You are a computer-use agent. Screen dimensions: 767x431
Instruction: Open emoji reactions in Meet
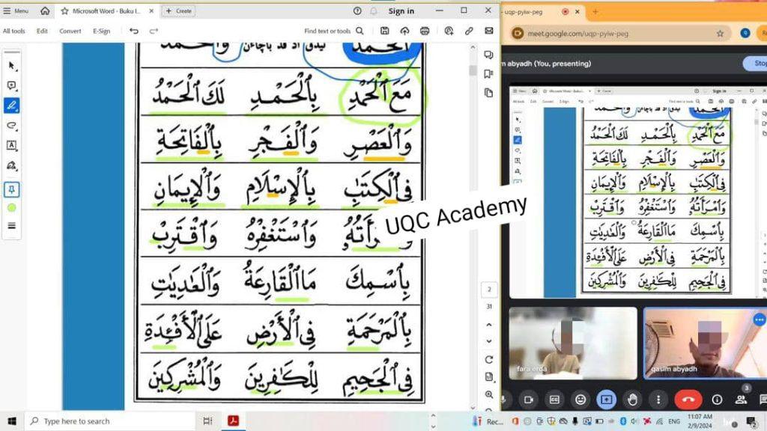(580, 400)
